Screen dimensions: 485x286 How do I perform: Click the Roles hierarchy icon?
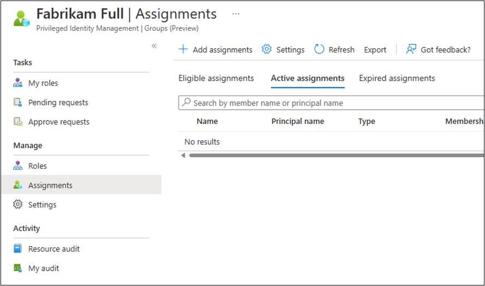tap(18, 166)
